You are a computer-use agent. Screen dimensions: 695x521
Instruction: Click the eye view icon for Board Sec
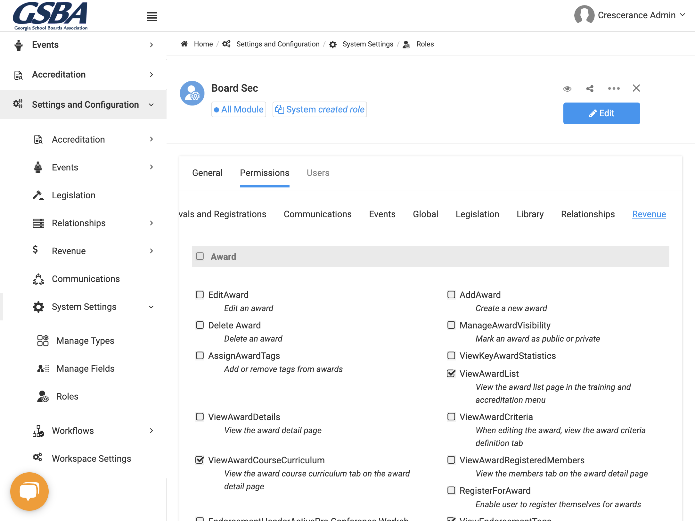point(567,88)
